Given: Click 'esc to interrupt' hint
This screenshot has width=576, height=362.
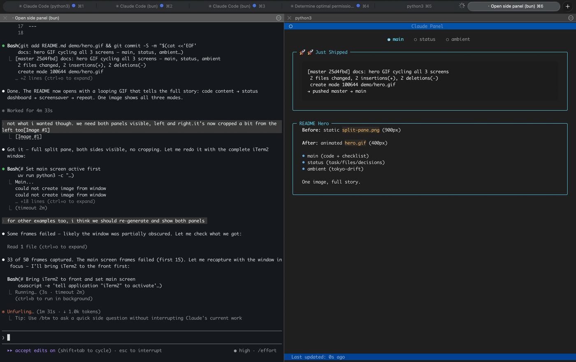Looking at the screenshot, I should (140, 351).
